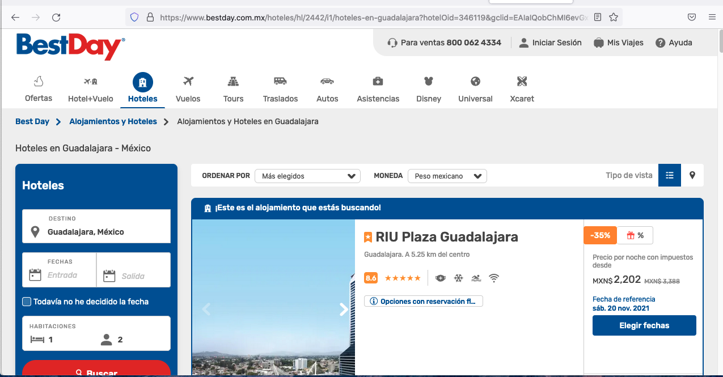723x377 pixels.
Task: Bookmark this page with star icon
Action: (614, 18)
